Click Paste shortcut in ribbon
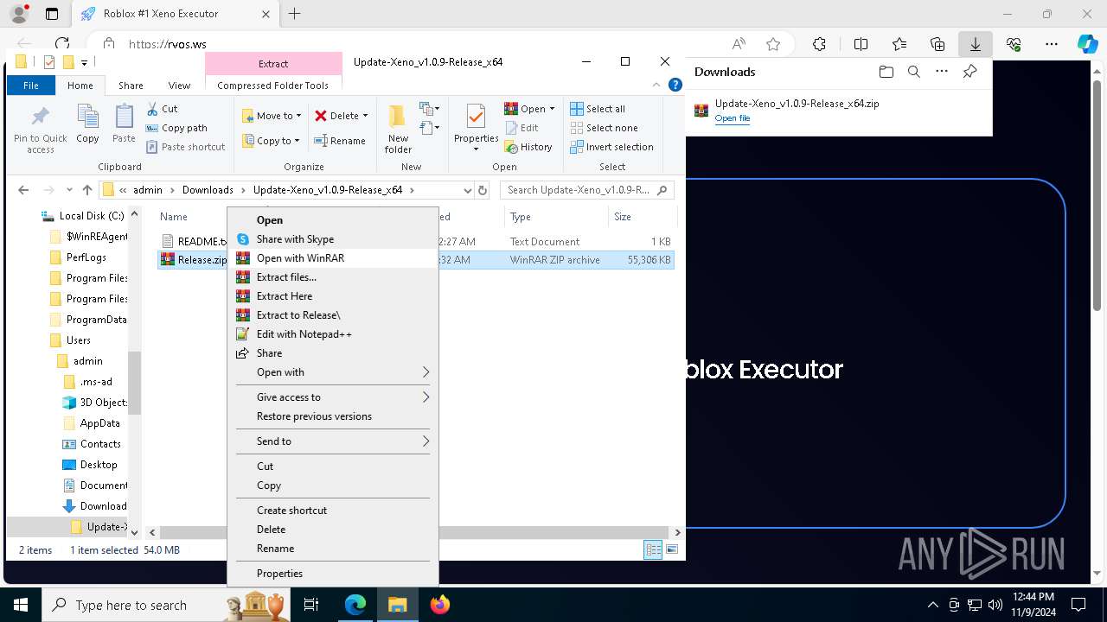 click(x=186, y=147)
